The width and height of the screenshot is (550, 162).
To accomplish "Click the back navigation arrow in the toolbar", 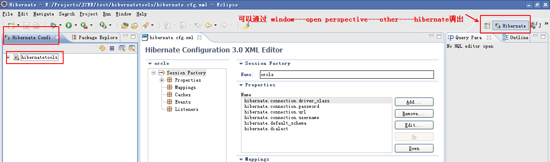I will click(x=208, y=25).
